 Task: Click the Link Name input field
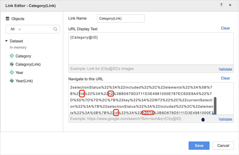[x=121, y=19]
